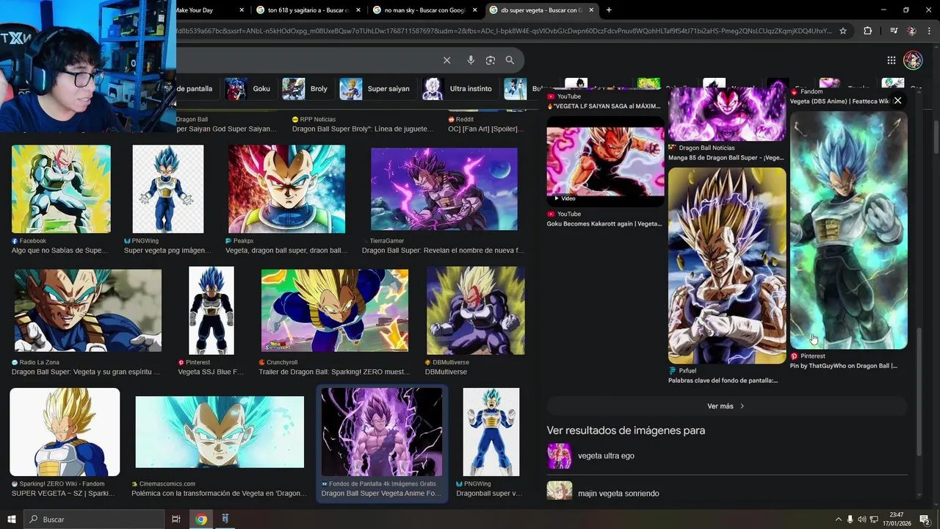Open the media controls icon in Chrome toolbar
Screen dimensions: 940x529
coord(893,31)
